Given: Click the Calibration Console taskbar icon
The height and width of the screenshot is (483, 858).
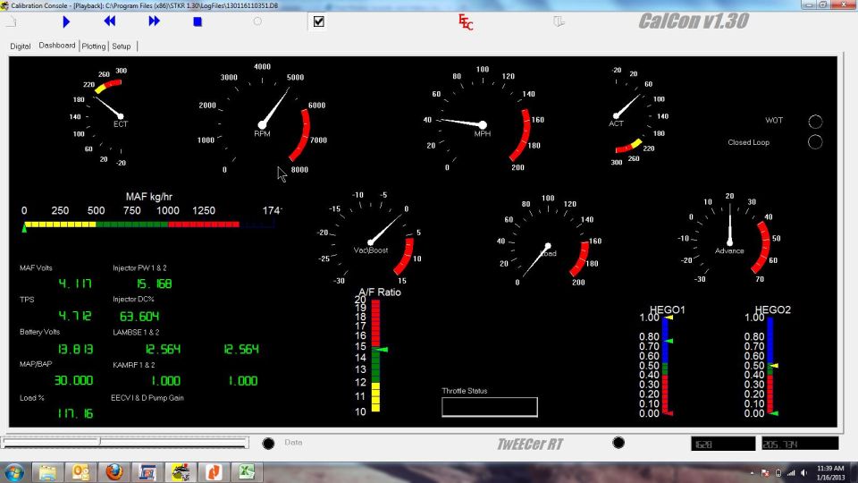Looking at the screenshot, I should (181, 472).
